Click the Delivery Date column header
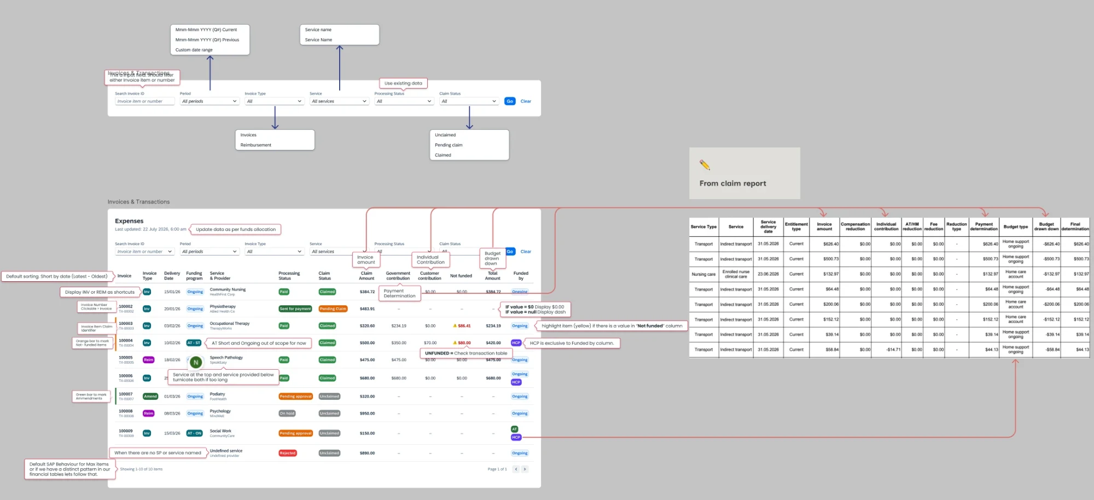Viewport: 1094px width, 500px height. (172, 276)
